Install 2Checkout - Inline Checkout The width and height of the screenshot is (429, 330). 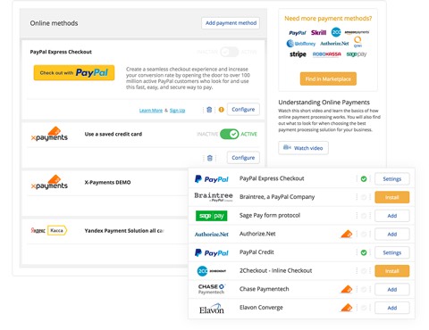391,271
